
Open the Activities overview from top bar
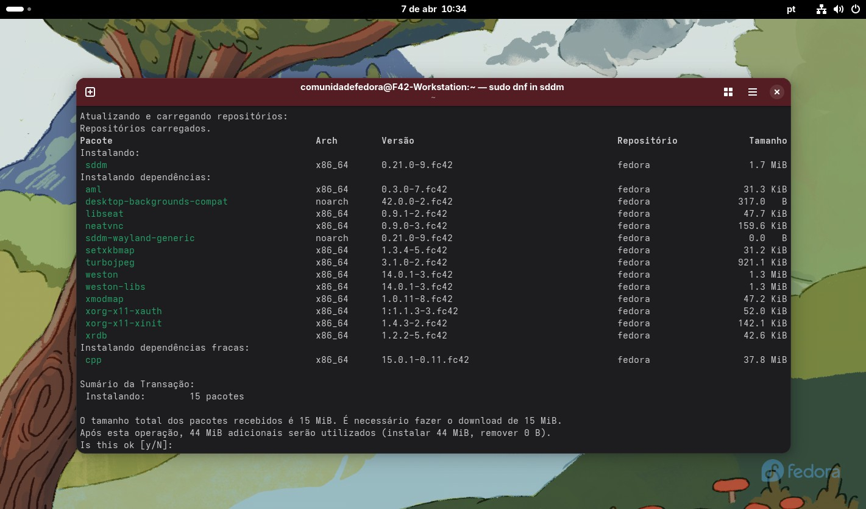point(18,9)
